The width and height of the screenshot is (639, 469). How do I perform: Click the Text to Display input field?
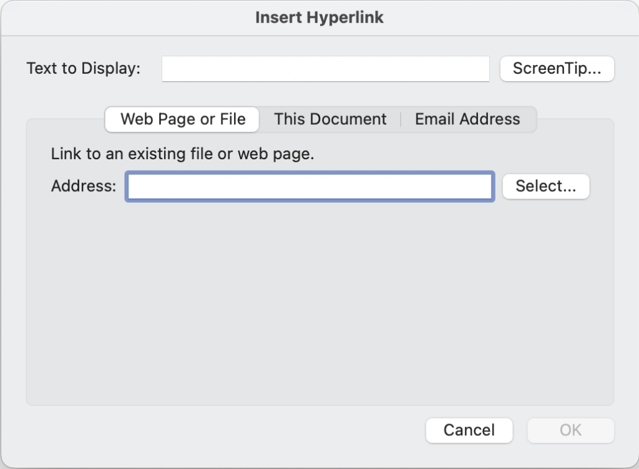click(x=325, y=69)
